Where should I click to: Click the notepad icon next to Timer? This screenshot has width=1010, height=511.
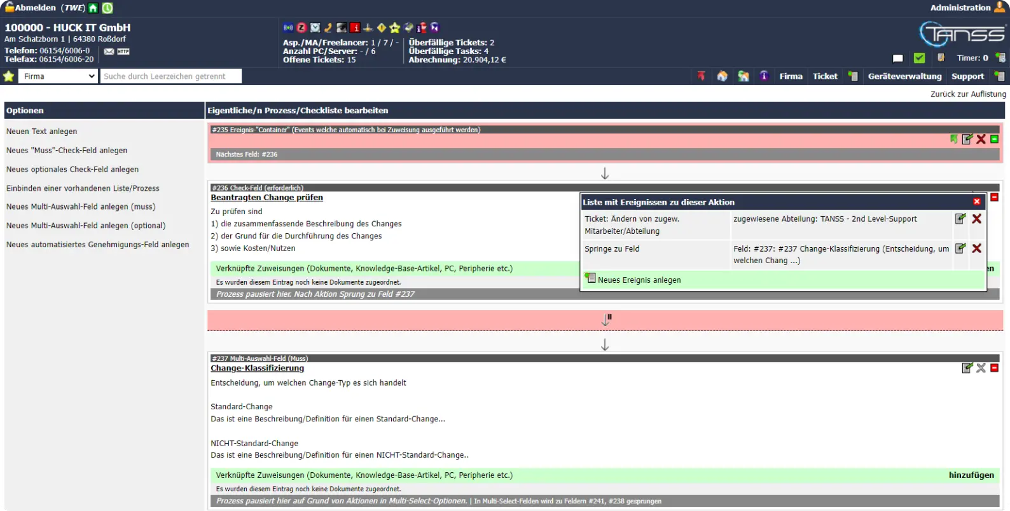pos(941,57)
